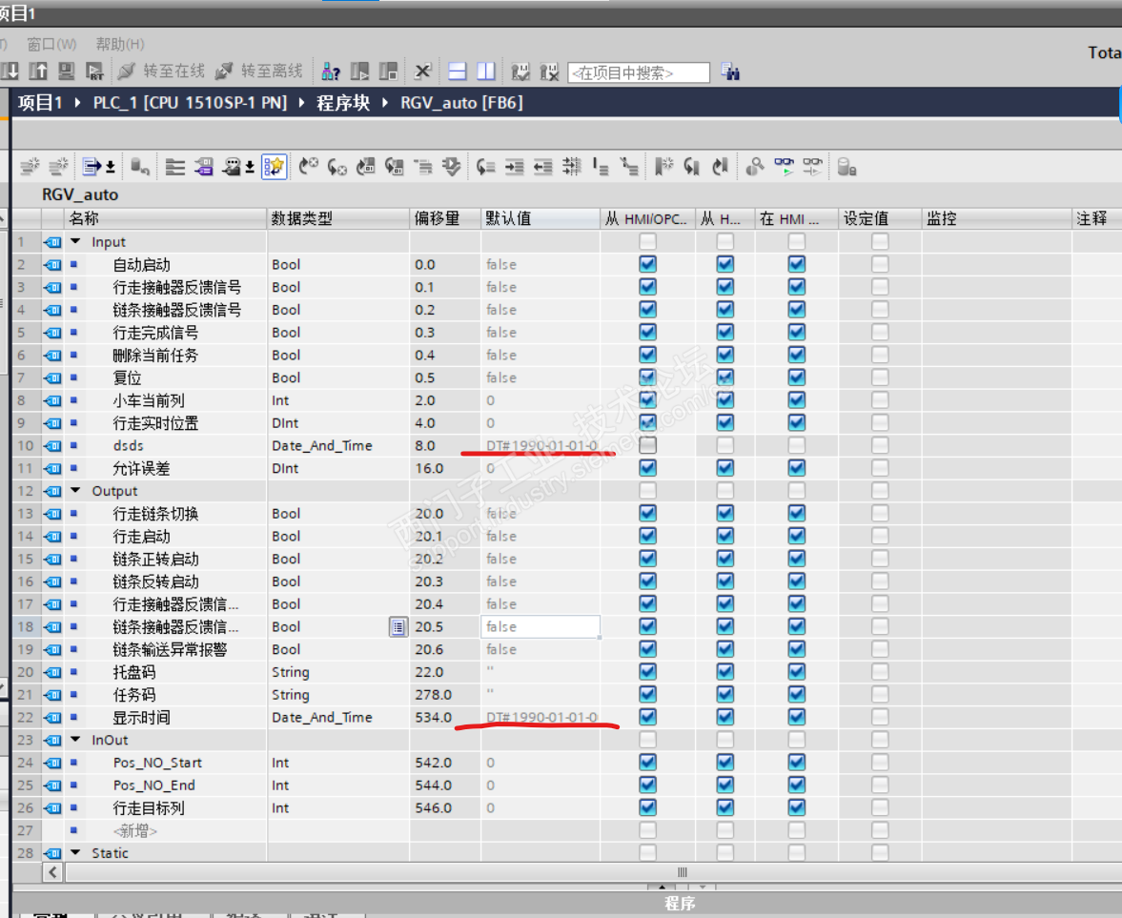Click the highlighted favorites star icon
Viewport: 1122px width, 918px height.
coord(274,167)
